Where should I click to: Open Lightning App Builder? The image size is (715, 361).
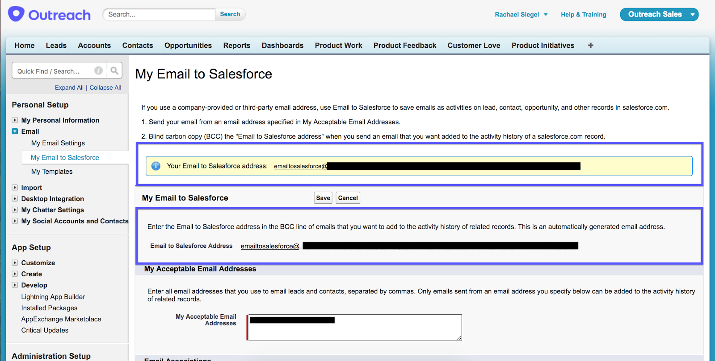pos(53,297)
